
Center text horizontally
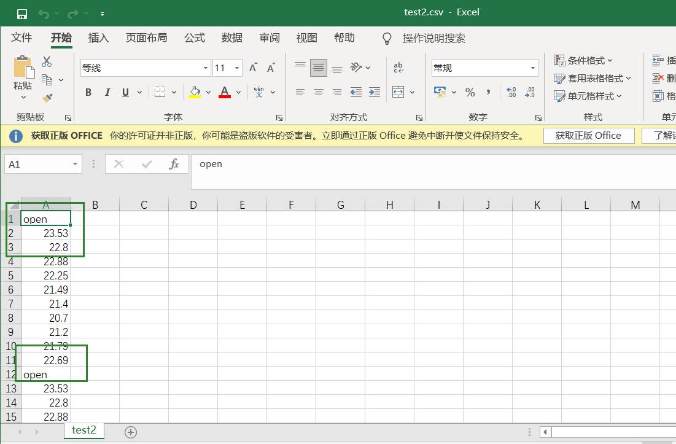319,92
